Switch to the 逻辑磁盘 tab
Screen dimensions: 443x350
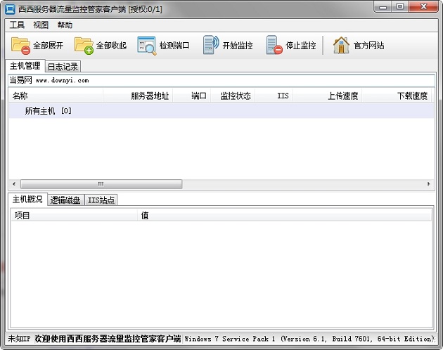coord(65,200)
